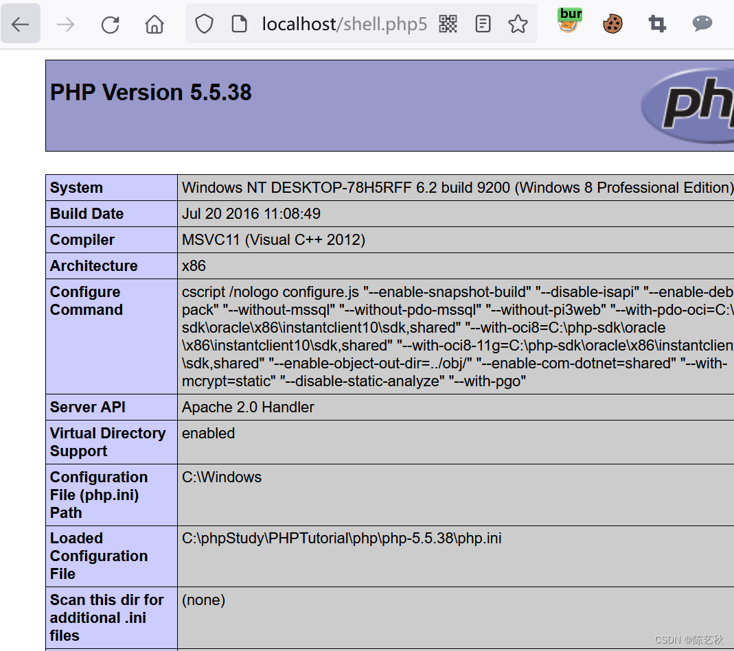734x651 pixels.
Task: Generate QR code for this page
Action: [448, 24]
